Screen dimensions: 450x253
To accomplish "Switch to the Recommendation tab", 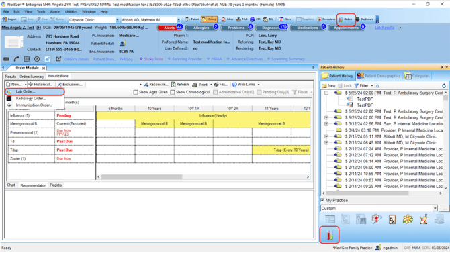I will point(34,185).
